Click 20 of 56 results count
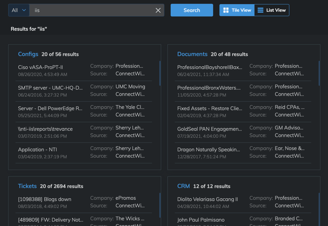Screen dimensions: 328x226 pos(60,54)
